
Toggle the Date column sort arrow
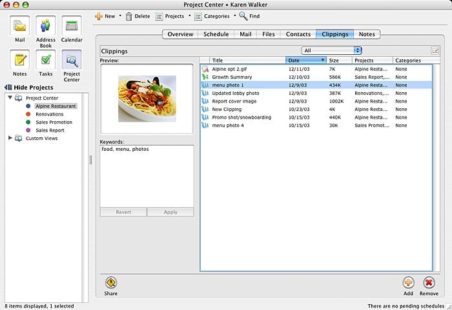pos(323,60)
